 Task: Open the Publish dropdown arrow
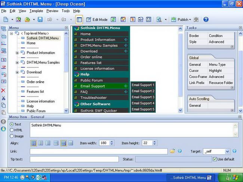(190, 20)
